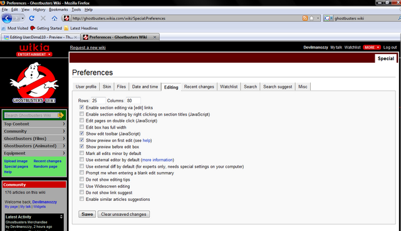The height and width of the screenshot is (231, 401).
Task: Open the Most Visited bookmarks folder
Action: (15, 28)
